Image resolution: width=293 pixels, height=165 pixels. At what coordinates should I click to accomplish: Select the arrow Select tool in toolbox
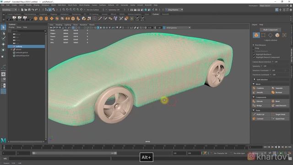click(x=3, y=27)
